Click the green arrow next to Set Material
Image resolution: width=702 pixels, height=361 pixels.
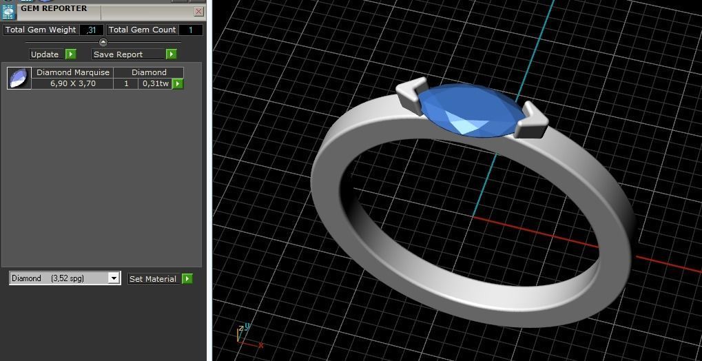[x=187, y=278]
